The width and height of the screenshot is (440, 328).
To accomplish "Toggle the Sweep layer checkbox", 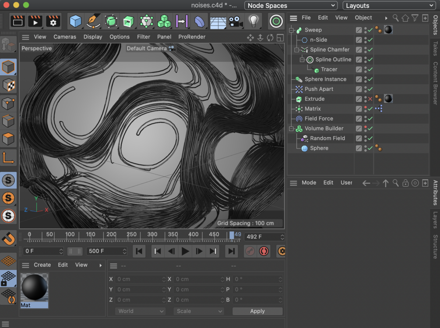I will point(359,30).
